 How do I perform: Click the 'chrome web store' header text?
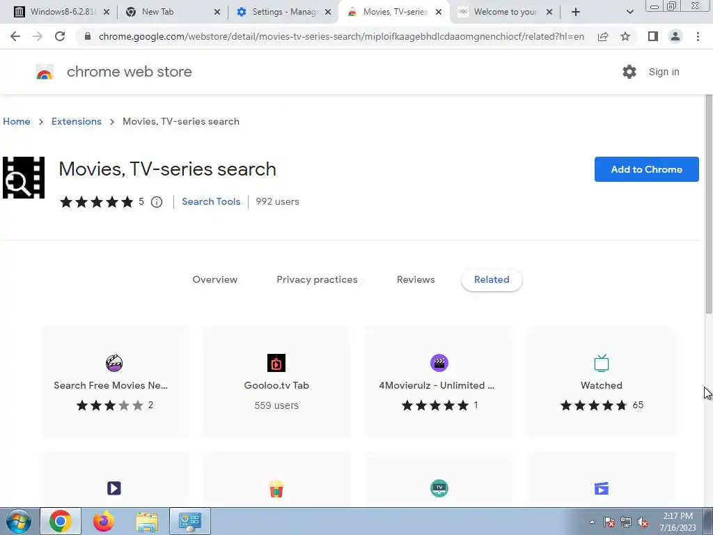129,72
